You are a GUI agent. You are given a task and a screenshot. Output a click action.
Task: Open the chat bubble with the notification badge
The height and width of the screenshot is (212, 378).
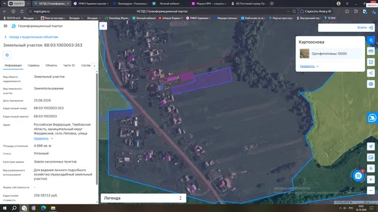(359, 176)
